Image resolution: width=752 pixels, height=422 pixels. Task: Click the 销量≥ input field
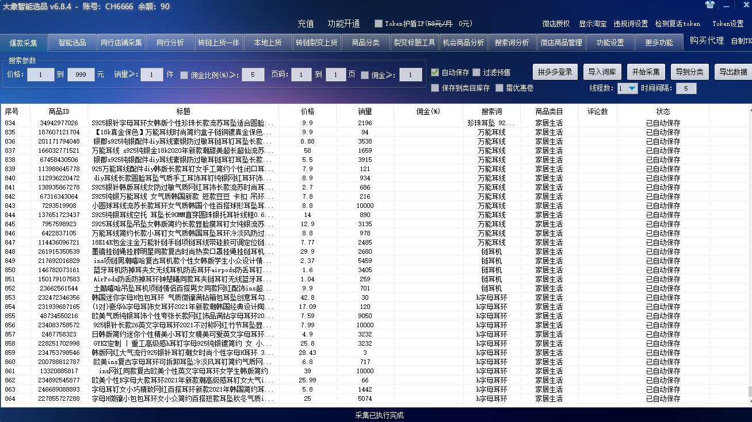click(x=152, y=75)
